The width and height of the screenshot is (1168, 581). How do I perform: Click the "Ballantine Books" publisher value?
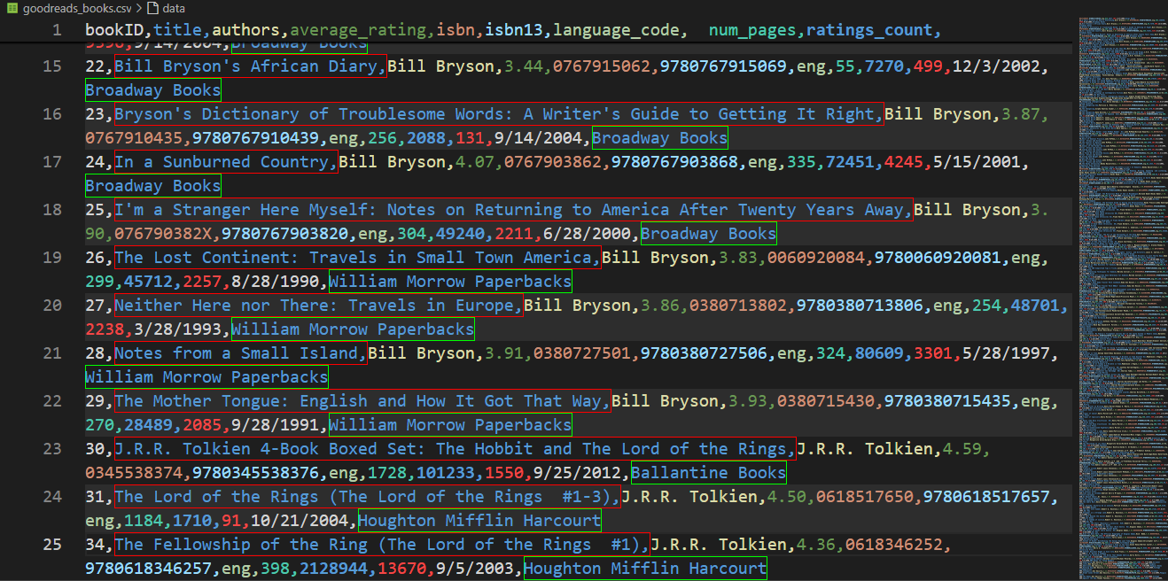(709, 473)
